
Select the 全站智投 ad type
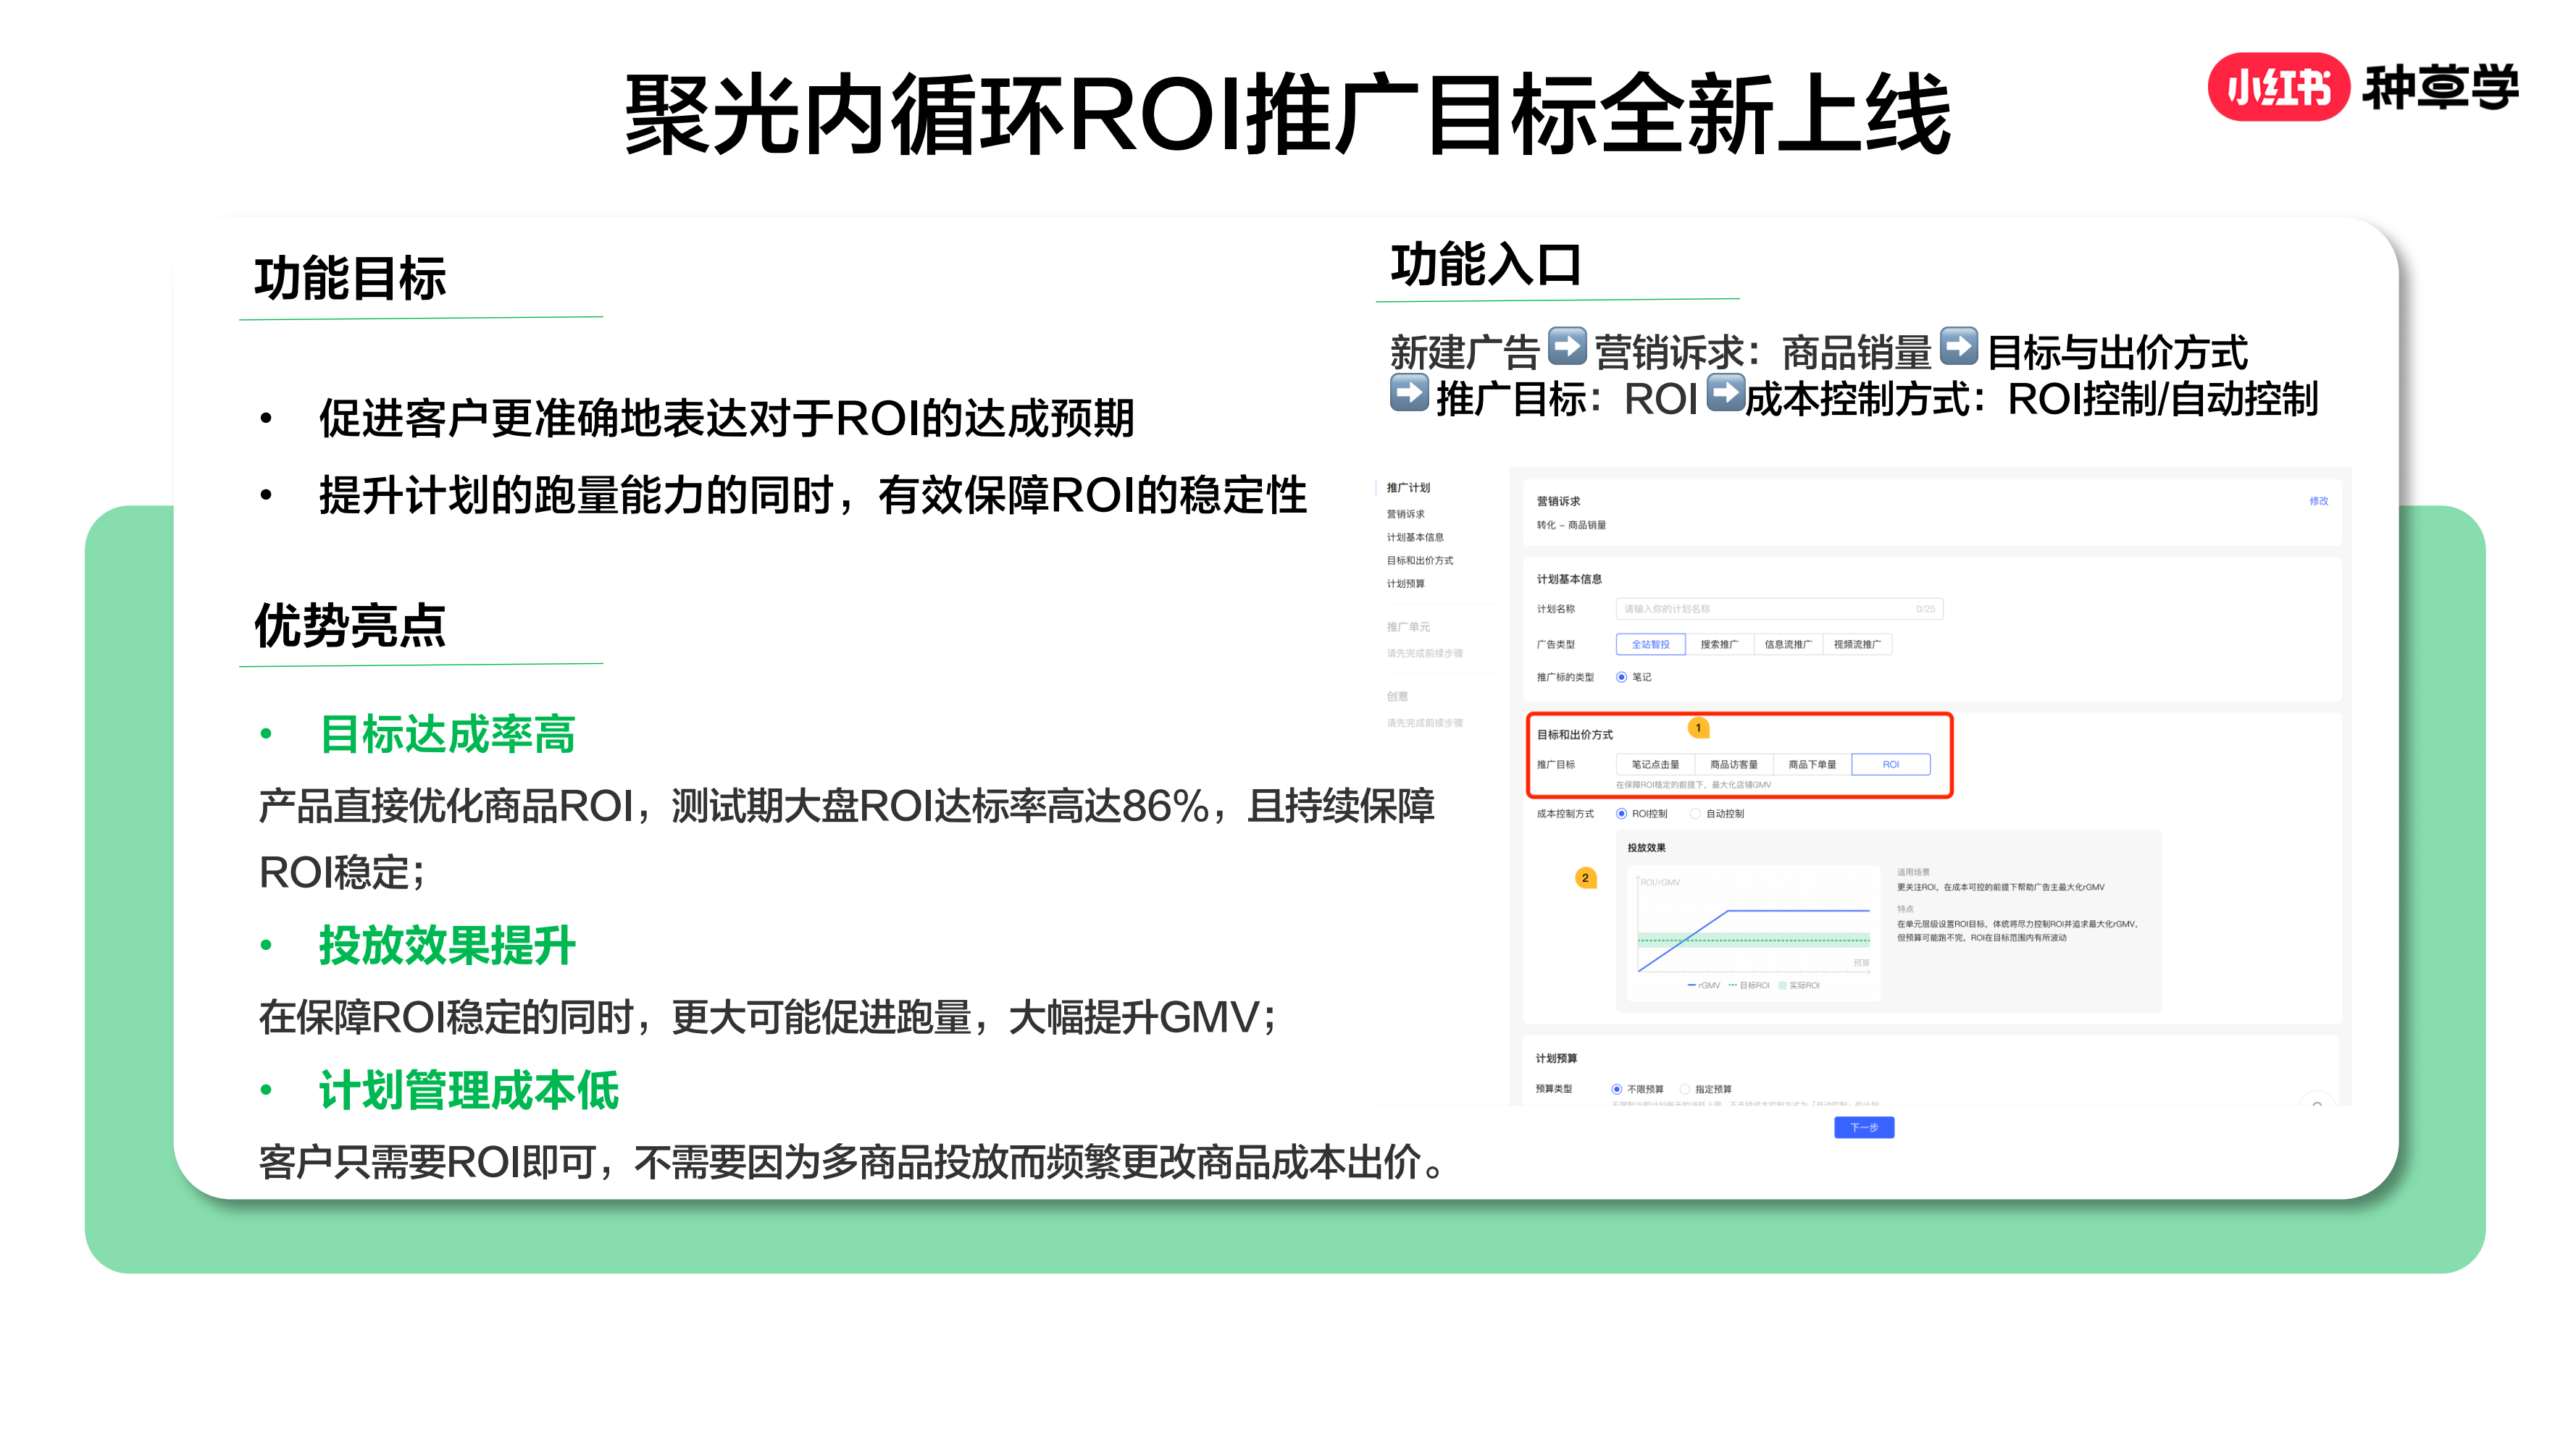(1650, 644)
